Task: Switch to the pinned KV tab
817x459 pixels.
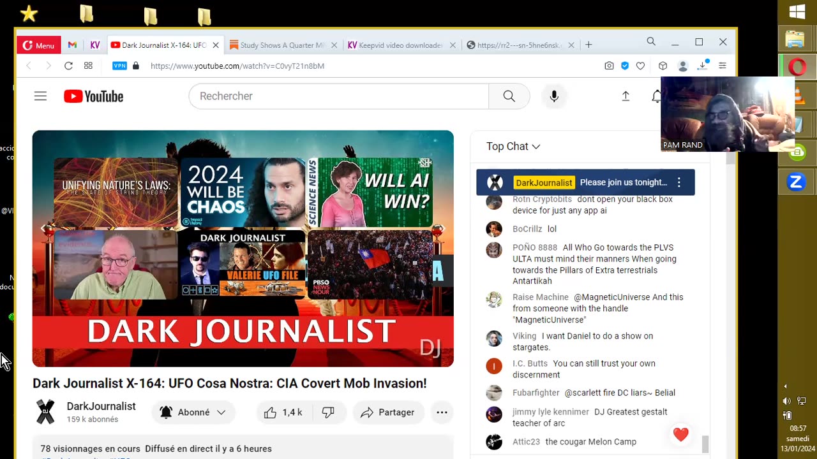Action: point(95,45)
